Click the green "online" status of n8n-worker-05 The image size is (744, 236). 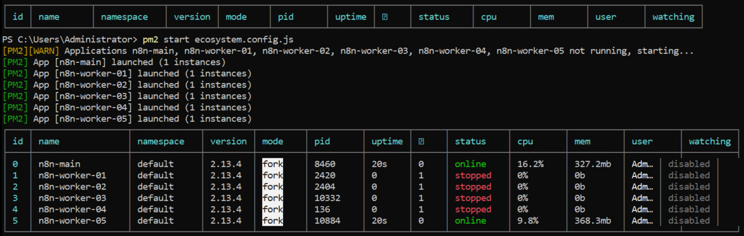470,221
